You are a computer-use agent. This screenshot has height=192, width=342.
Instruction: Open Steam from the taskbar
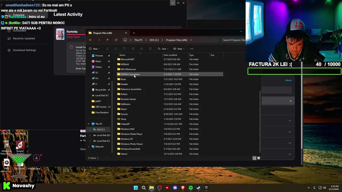coord(199,188)
